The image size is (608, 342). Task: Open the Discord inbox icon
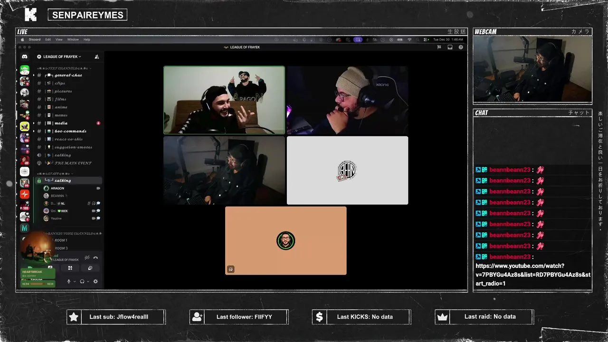pyautogui.click(x=450, y=47)
